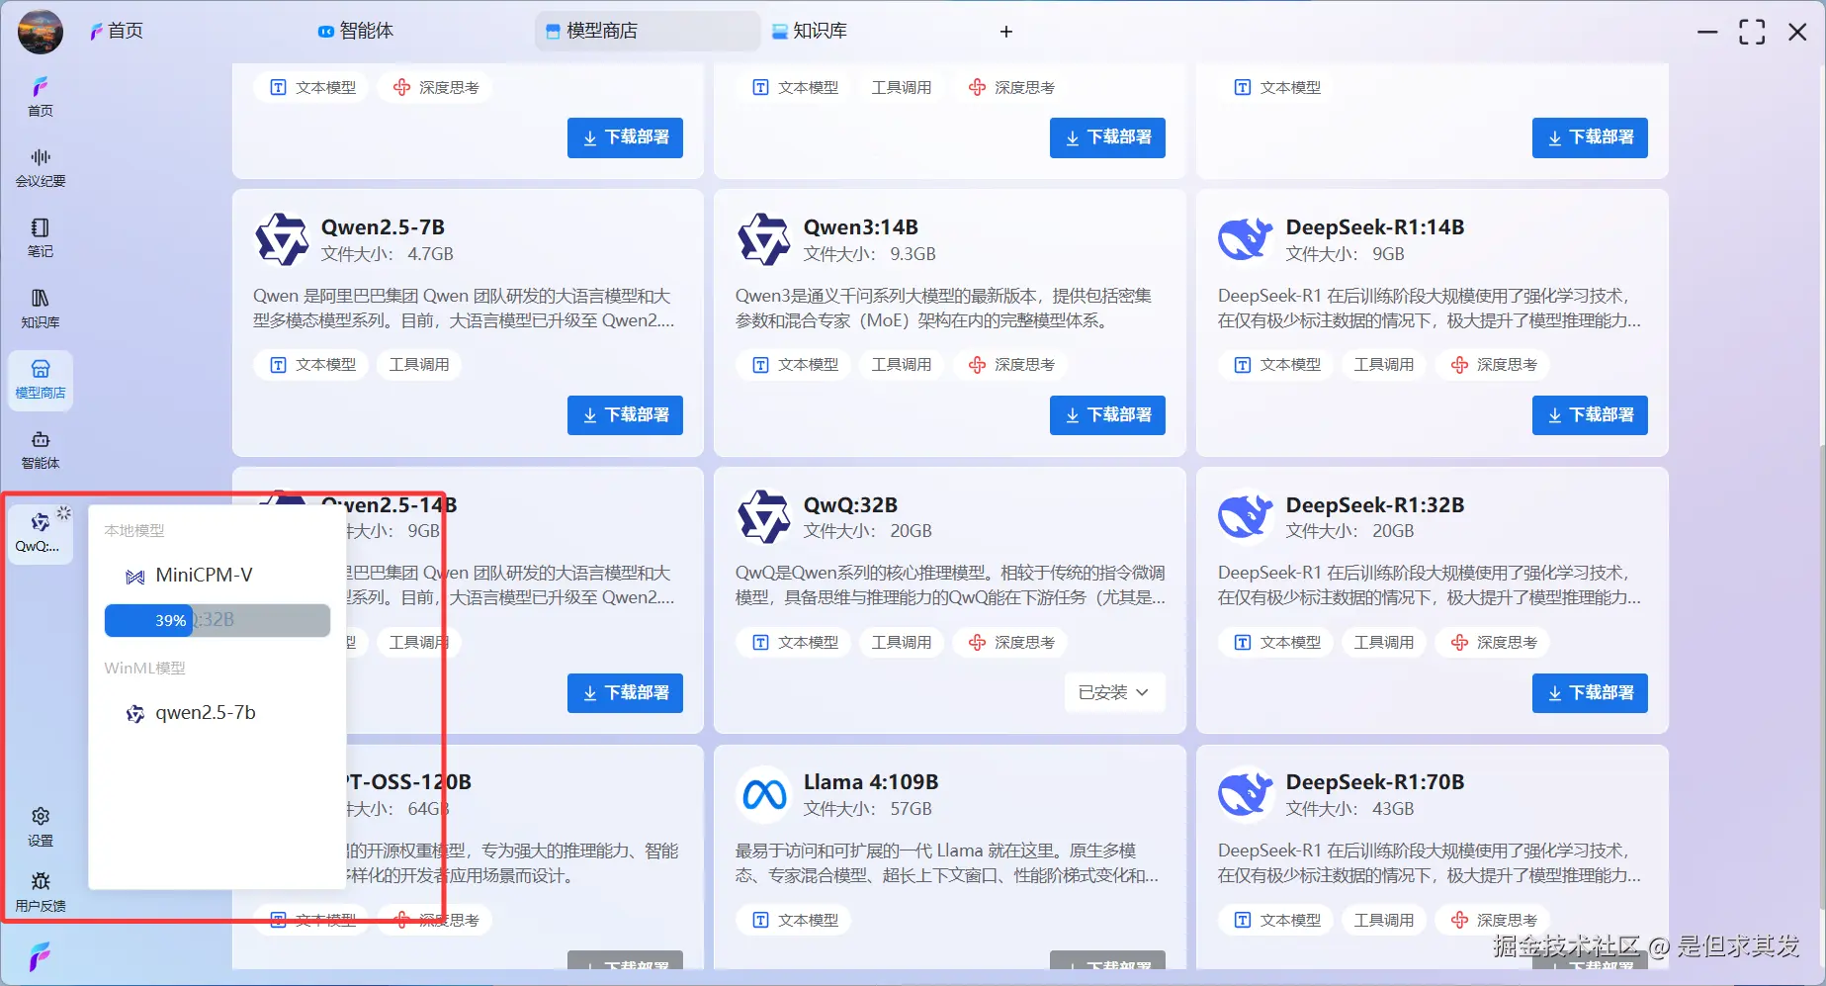The width and height of the screenshot is (1826, 986).
Task: Open the 用户反馈 feedback icon
Action: [x=40, y=891]
